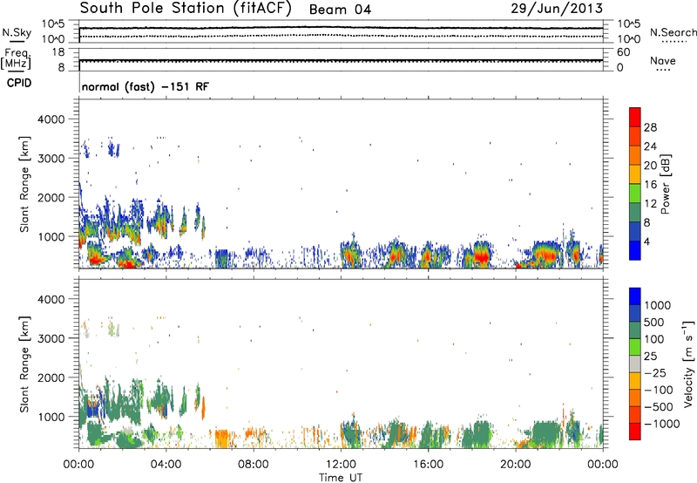Click the N.Search legend label

pyautogui.click(x=673, y=32)
